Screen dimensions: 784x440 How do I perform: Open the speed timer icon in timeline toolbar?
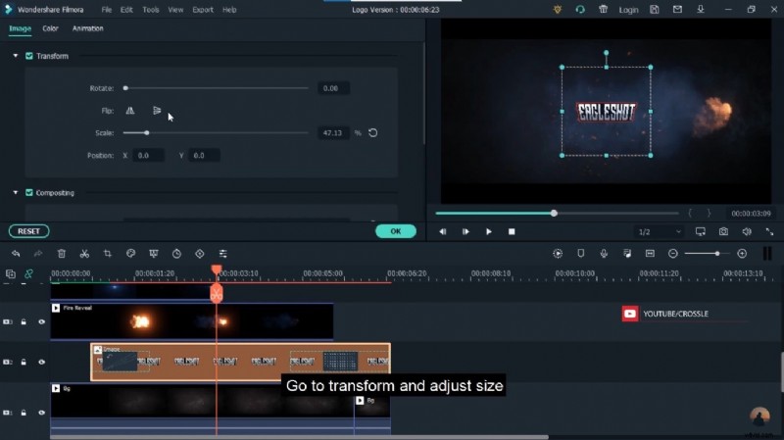[x=176, y=254]
